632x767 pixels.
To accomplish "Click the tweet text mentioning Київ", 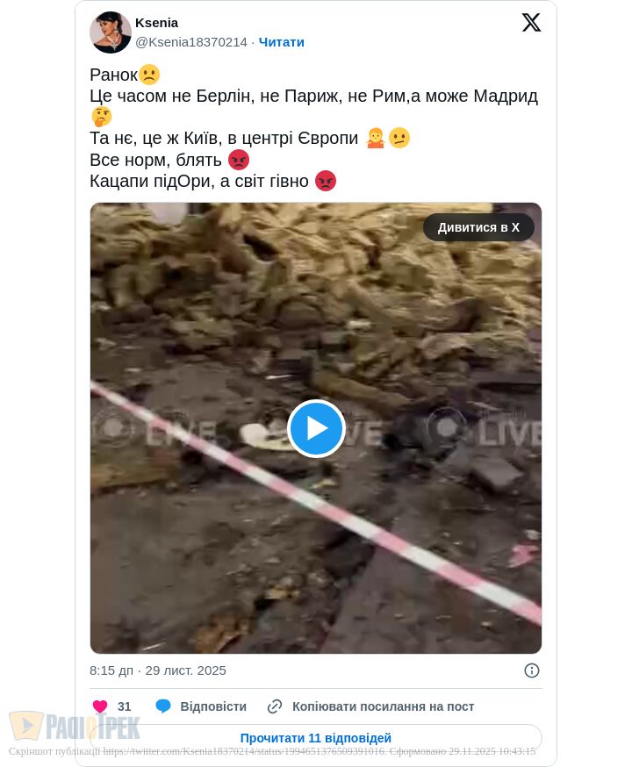I will click(224, 139).
